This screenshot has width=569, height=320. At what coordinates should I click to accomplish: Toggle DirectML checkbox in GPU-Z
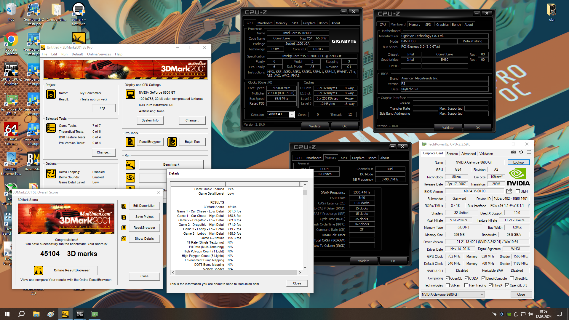[x=512, y=279]
